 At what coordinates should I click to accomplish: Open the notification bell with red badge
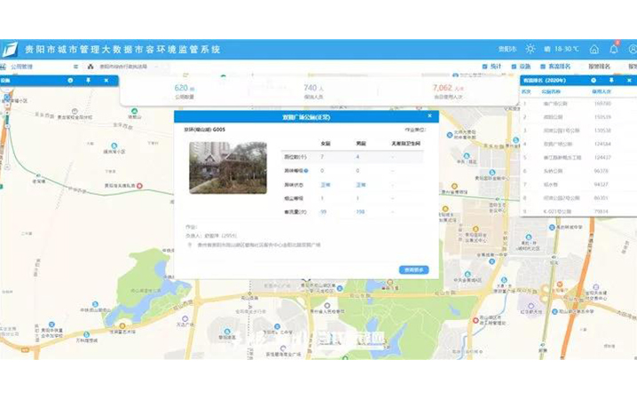click(612, 49)
